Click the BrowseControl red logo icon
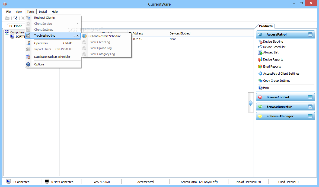 260,97
